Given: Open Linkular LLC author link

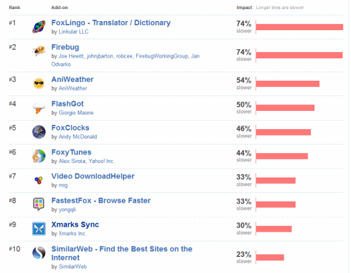Looking at the screenshot, I should pos(74,32).
